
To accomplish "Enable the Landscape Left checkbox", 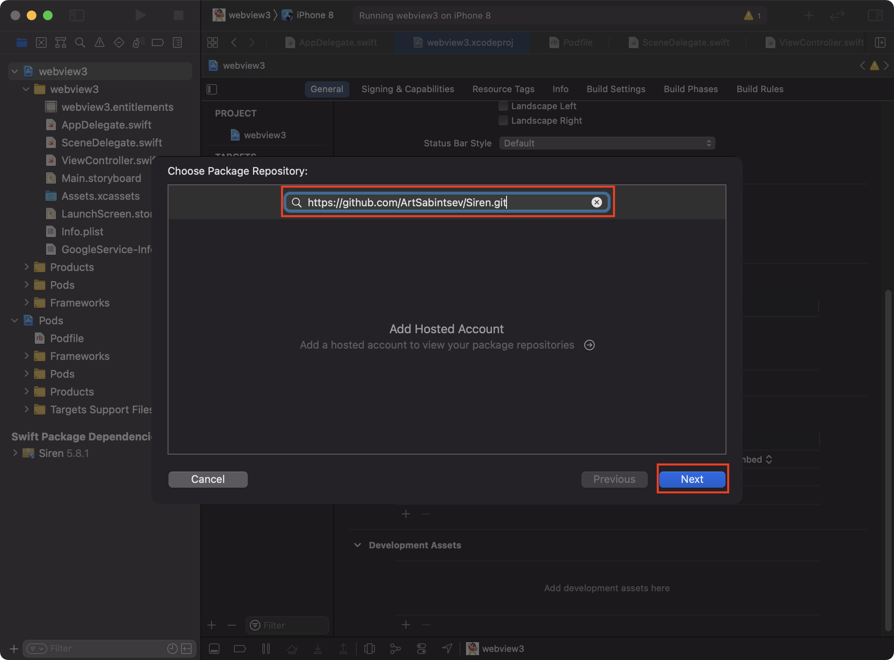I will tap(503, 106).
